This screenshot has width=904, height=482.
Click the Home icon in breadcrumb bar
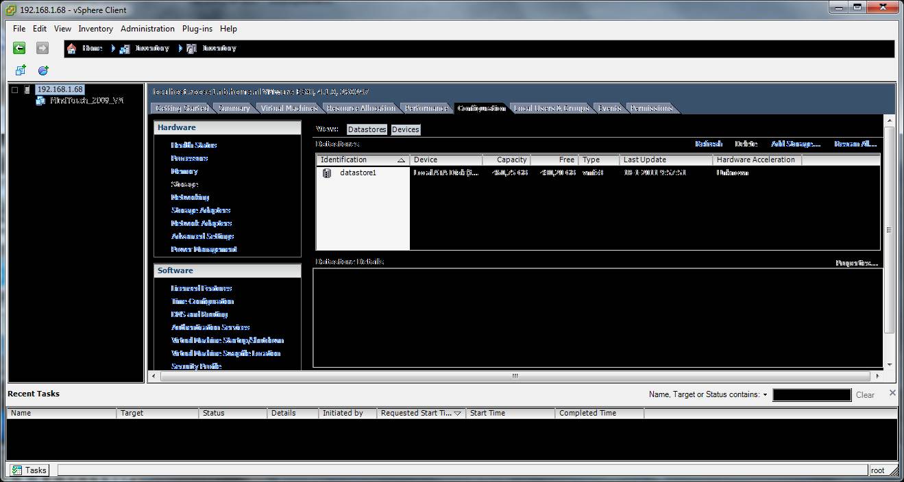click(72, 49)
